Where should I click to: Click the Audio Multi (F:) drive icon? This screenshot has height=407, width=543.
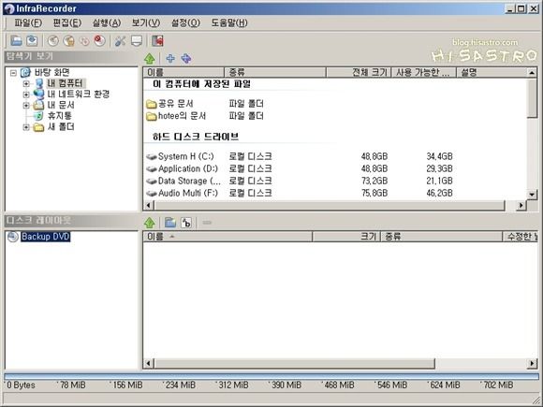pos(152,193)
